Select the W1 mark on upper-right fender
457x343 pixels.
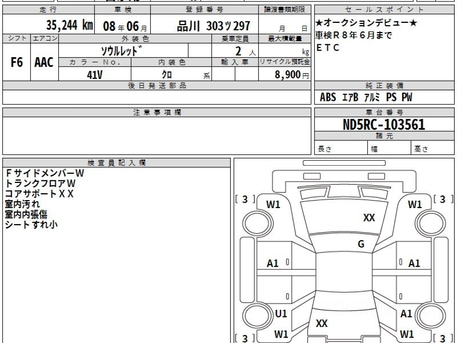coord(415,205)
